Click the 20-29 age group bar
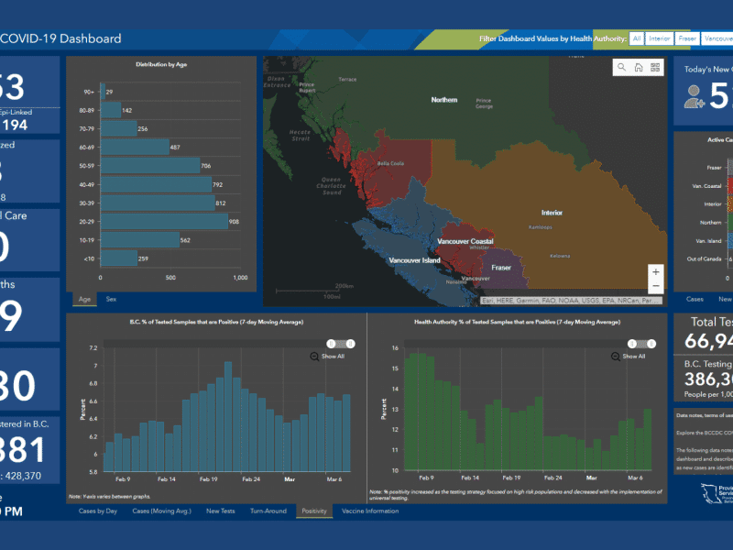733x550 pixels. (x=163, y=222)
